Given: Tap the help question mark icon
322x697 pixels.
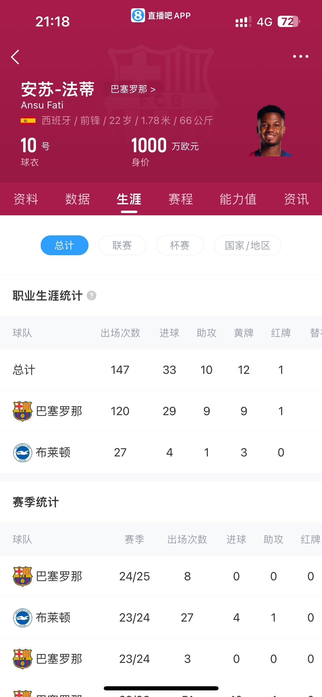Looking at the screenshot, I should (91, 296).
